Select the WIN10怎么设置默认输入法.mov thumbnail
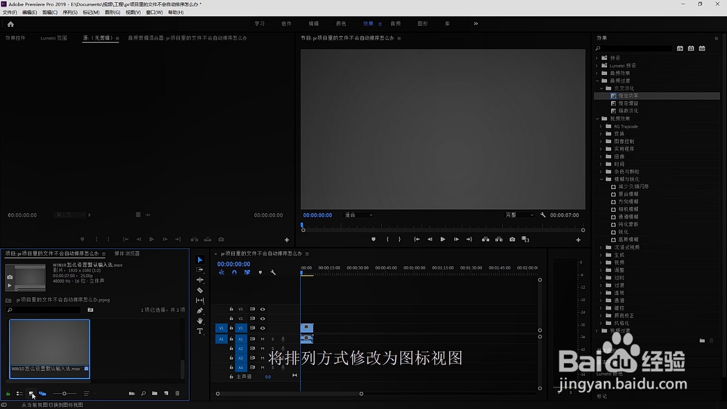727x409 pixels. (50, 349)
